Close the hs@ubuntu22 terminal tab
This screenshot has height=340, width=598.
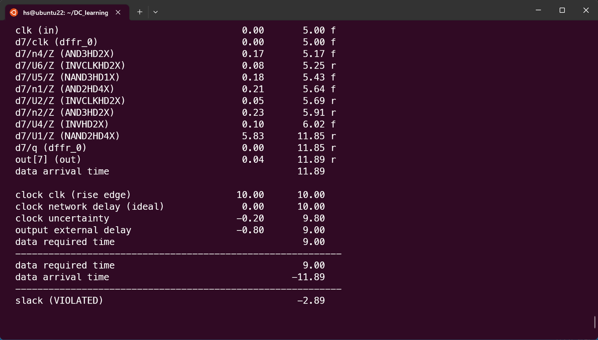[x=118, y=12]
